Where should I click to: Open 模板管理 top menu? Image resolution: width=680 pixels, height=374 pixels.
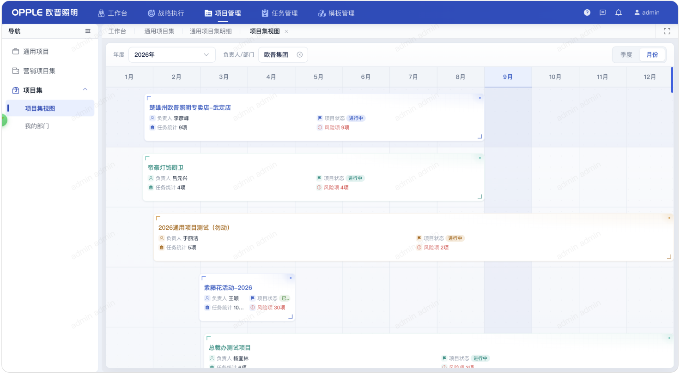[336, 13]
